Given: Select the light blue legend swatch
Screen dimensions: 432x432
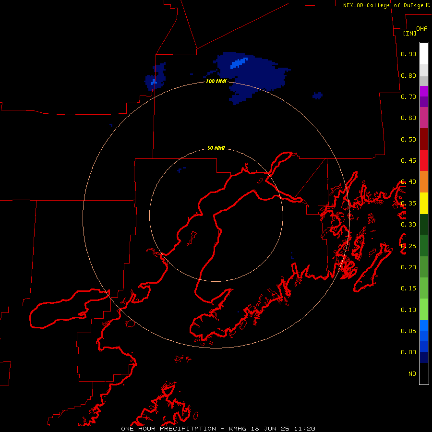Looking at the screenshot, I should [424, 325].
